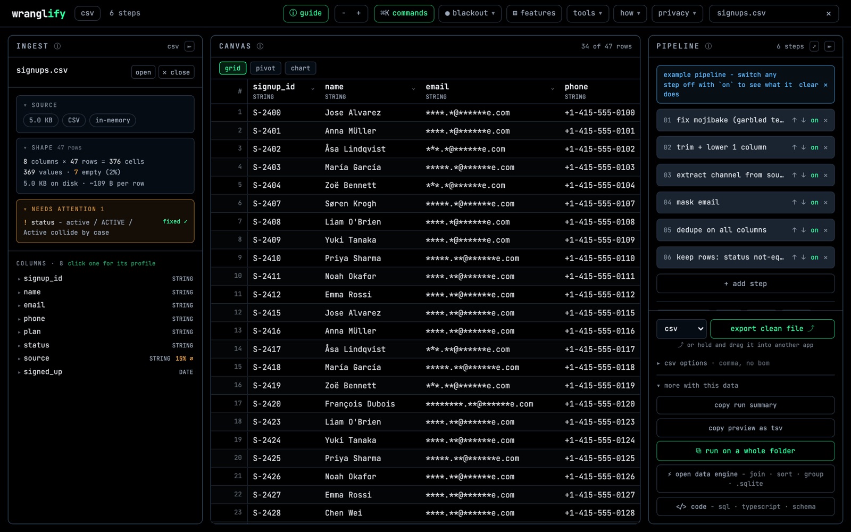Click copy run summary
The image size is (851, 532).
tap(745, 405)
